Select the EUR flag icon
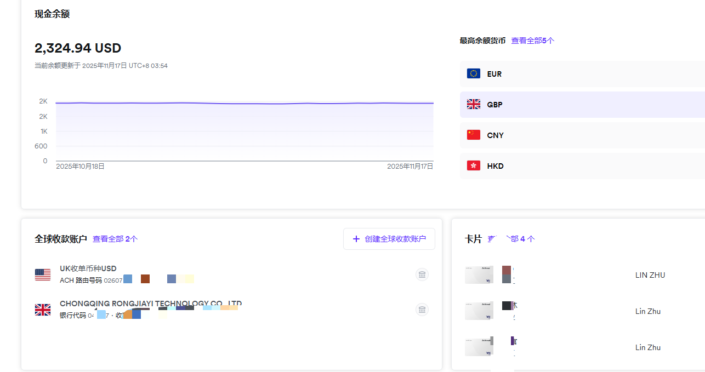705x372 pixels. click(474, 73)
